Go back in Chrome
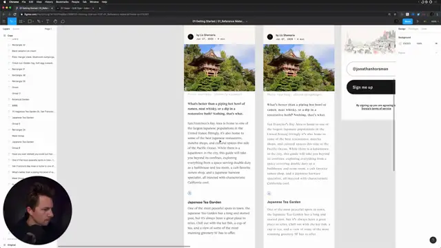Image resolution: width=441 pixels, height=248 pixels. click(x=3, y=14)
